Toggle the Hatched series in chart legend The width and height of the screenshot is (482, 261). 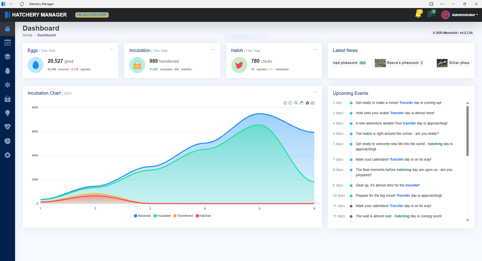coord(203,216)
